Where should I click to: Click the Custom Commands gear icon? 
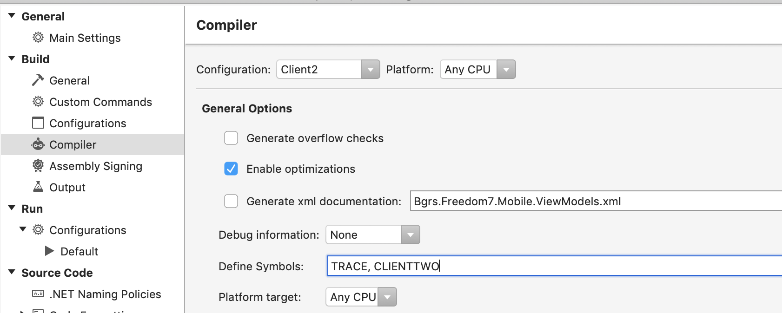tap(38, 102)
